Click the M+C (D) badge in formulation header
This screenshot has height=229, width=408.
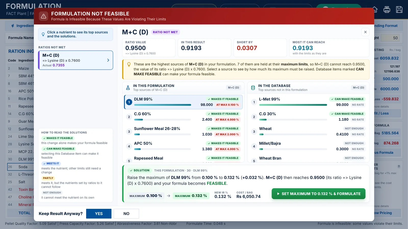point(233,88)
